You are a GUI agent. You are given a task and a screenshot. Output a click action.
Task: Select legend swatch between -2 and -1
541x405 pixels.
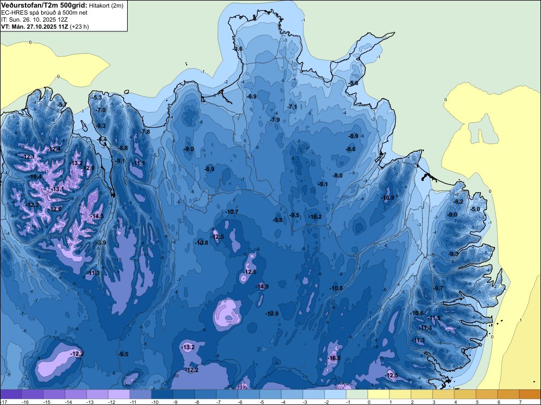pyautogui.click(x=335, y=394)
